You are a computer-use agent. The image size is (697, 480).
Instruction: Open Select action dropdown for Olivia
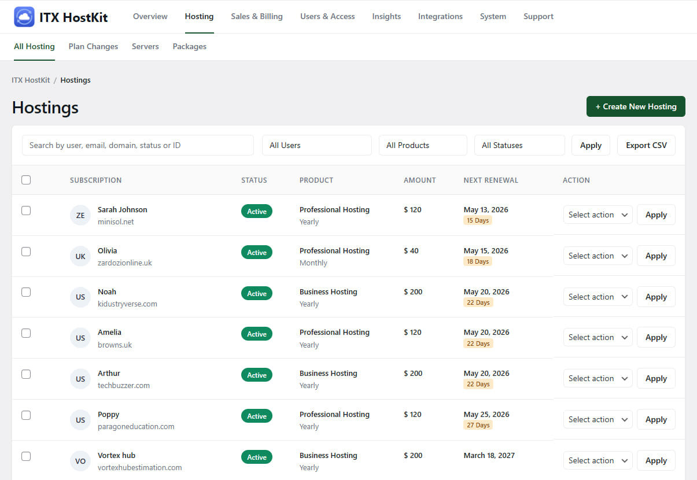coord(598,256)
